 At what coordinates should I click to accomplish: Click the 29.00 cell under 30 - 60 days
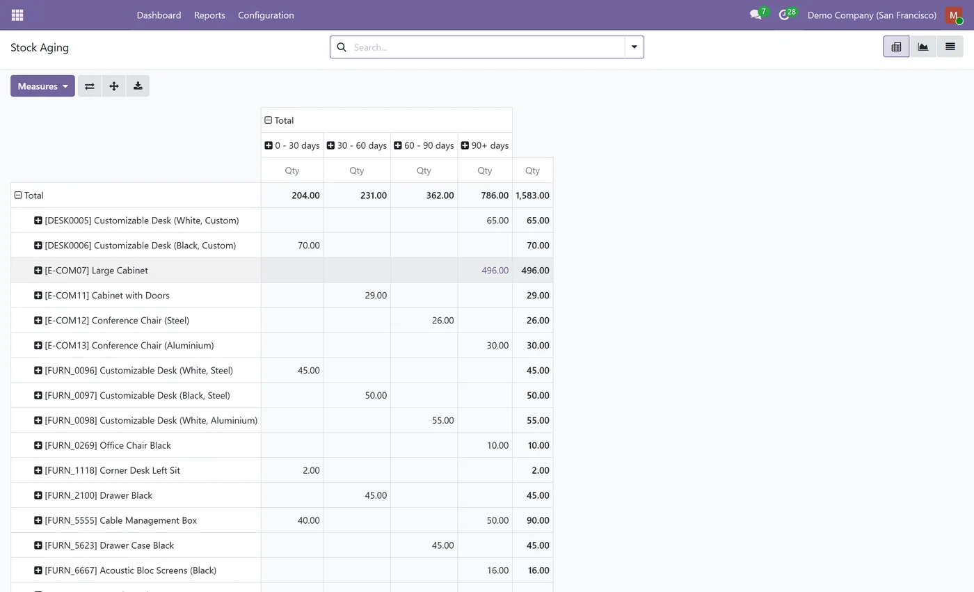(x=357, y=296)
